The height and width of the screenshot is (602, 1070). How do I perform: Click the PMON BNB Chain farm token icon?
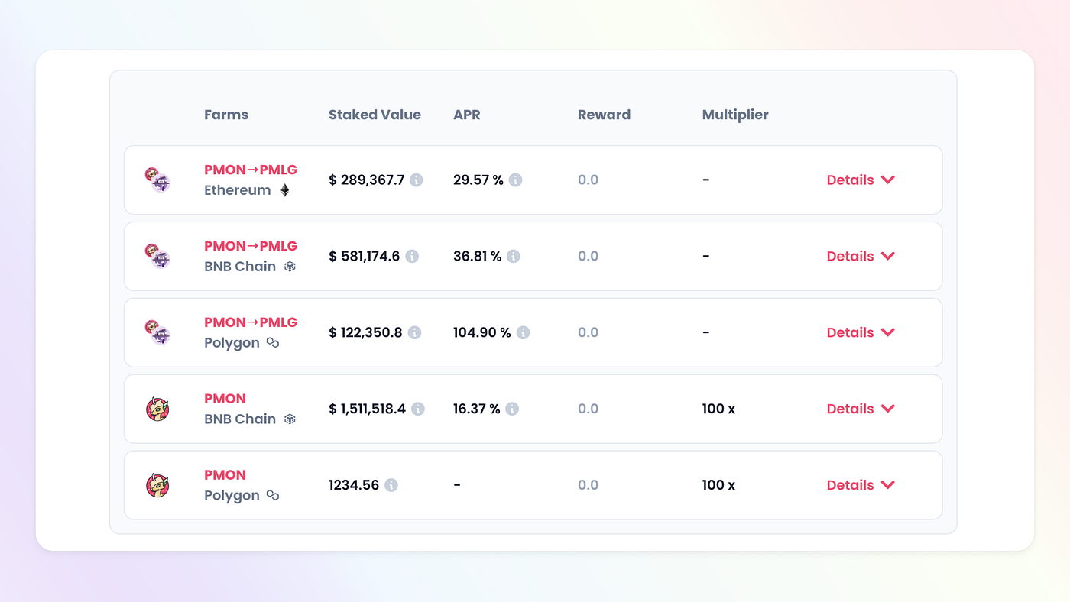point(157,409)
